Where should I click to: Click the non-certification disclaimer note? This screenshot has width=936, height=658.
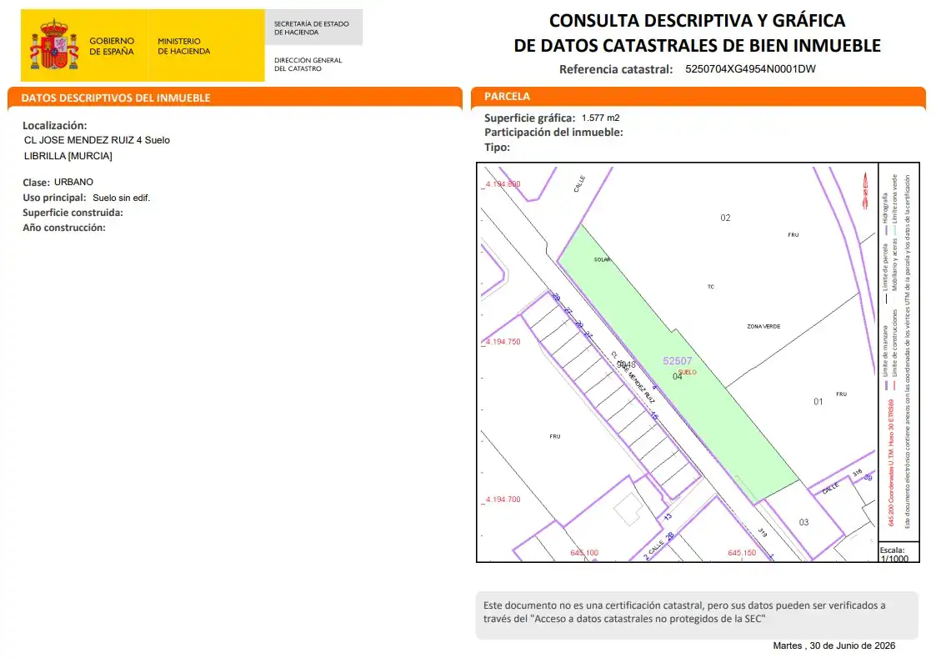(697, 615)
